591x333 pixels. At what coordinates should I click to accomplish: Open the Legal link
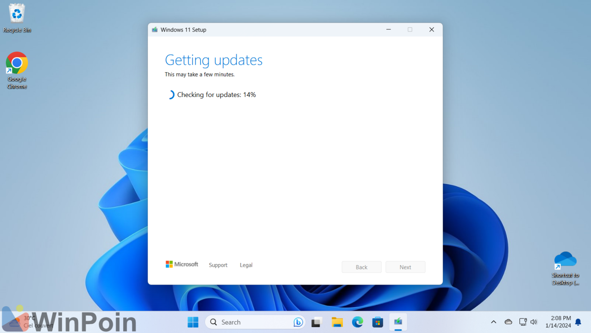point(246,265)
